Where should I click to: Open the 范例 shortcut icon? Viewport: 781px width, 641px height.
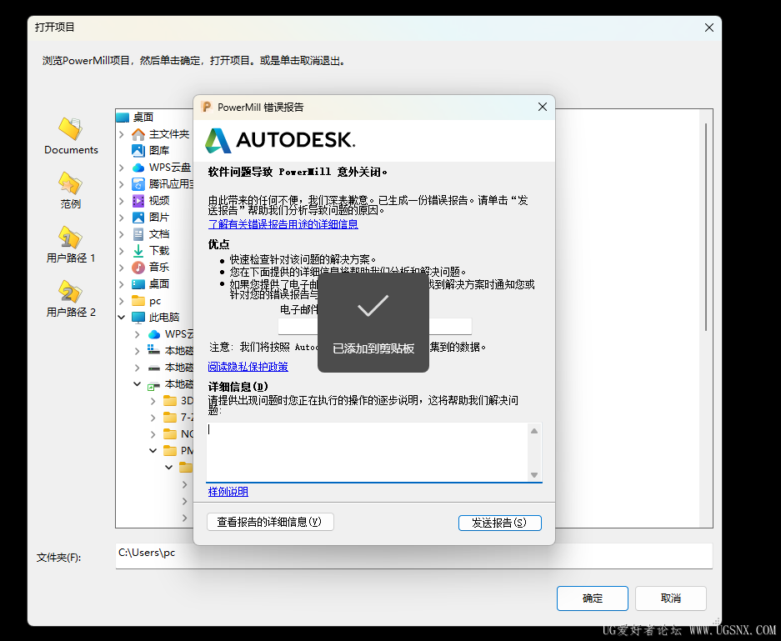pos(70,183)
